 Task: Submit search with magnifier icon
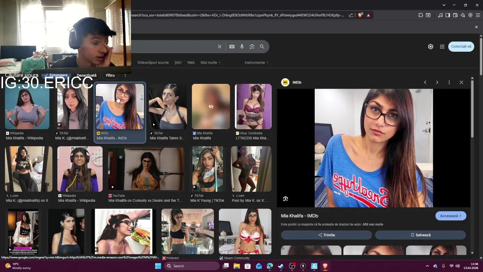[262, 46]
